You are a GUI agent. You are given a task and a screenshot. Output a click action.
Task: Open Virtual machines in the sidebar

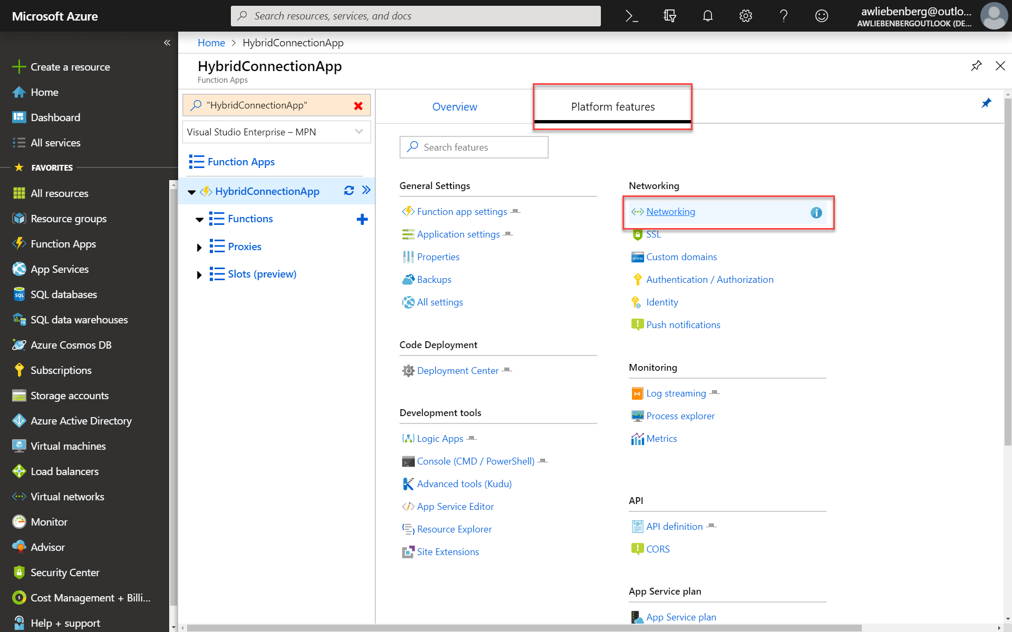click(68, 446)
